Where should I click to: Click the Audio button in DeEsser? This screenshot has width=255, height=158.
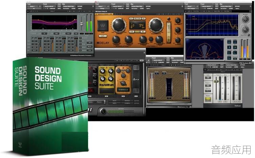point(208,78)
